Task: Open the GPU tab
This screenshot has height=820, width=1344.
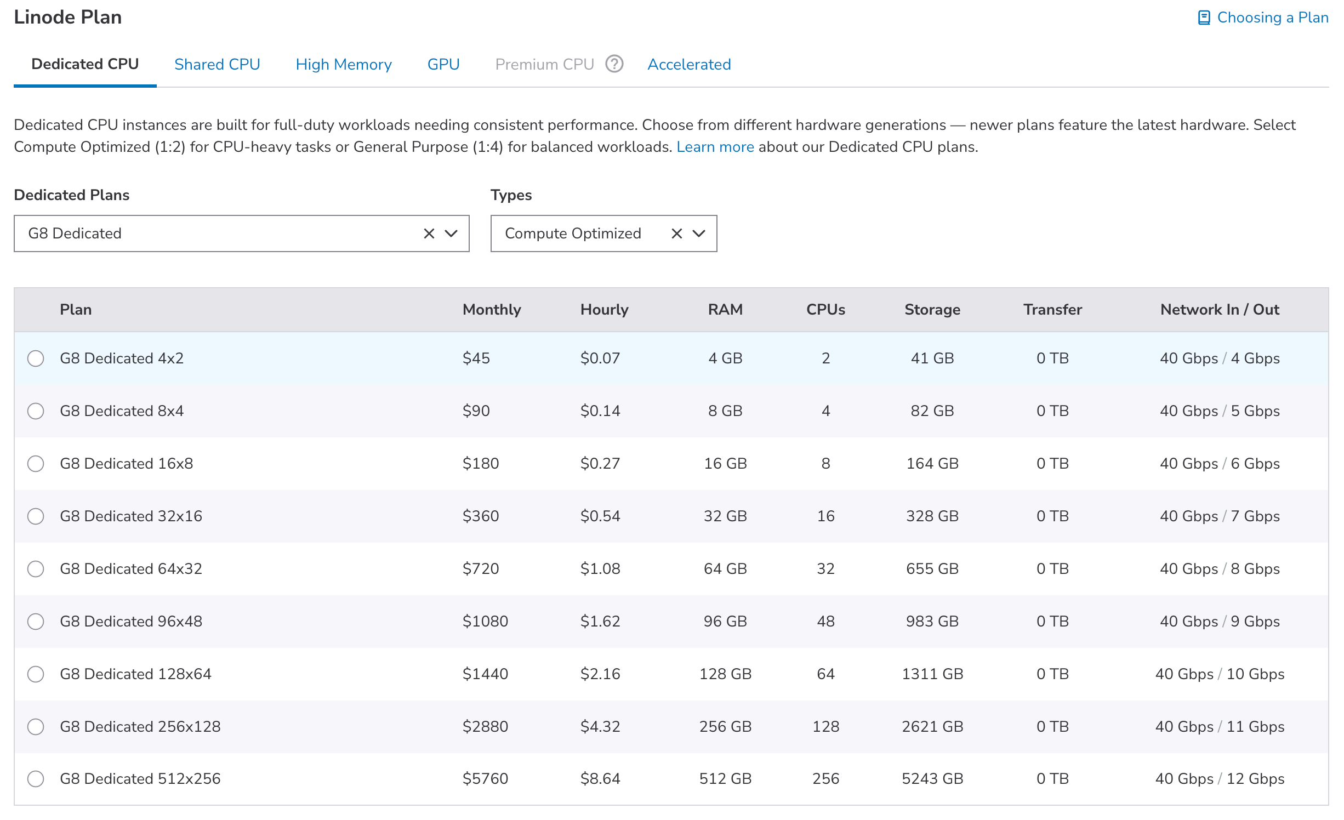Action: pyautogui.click(x=443, y=64)
